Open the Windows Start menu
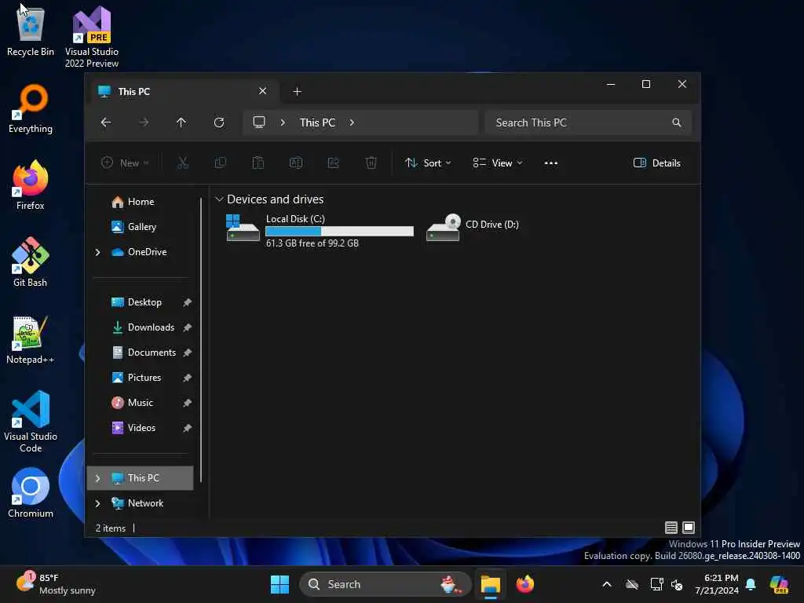Viewport: 804px width, 603px height. coord(280,584)
